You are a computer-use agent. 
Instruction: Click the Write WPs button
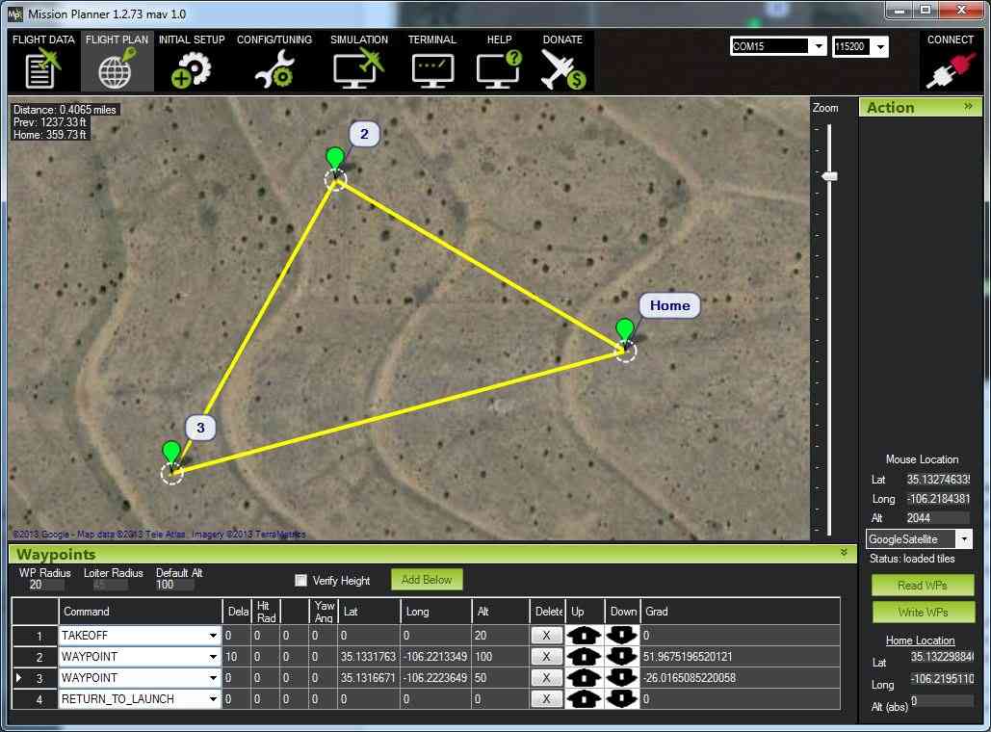[x=923, y=613]
